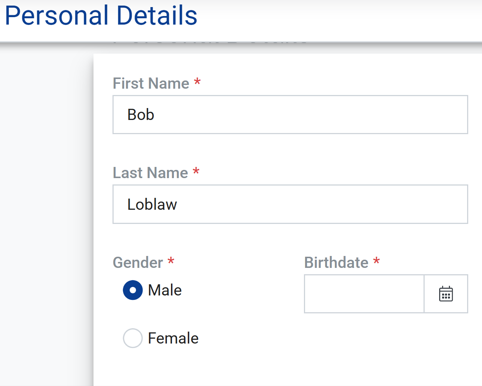
Task: Click the First Name field label
Action: (x=151, y=83)
